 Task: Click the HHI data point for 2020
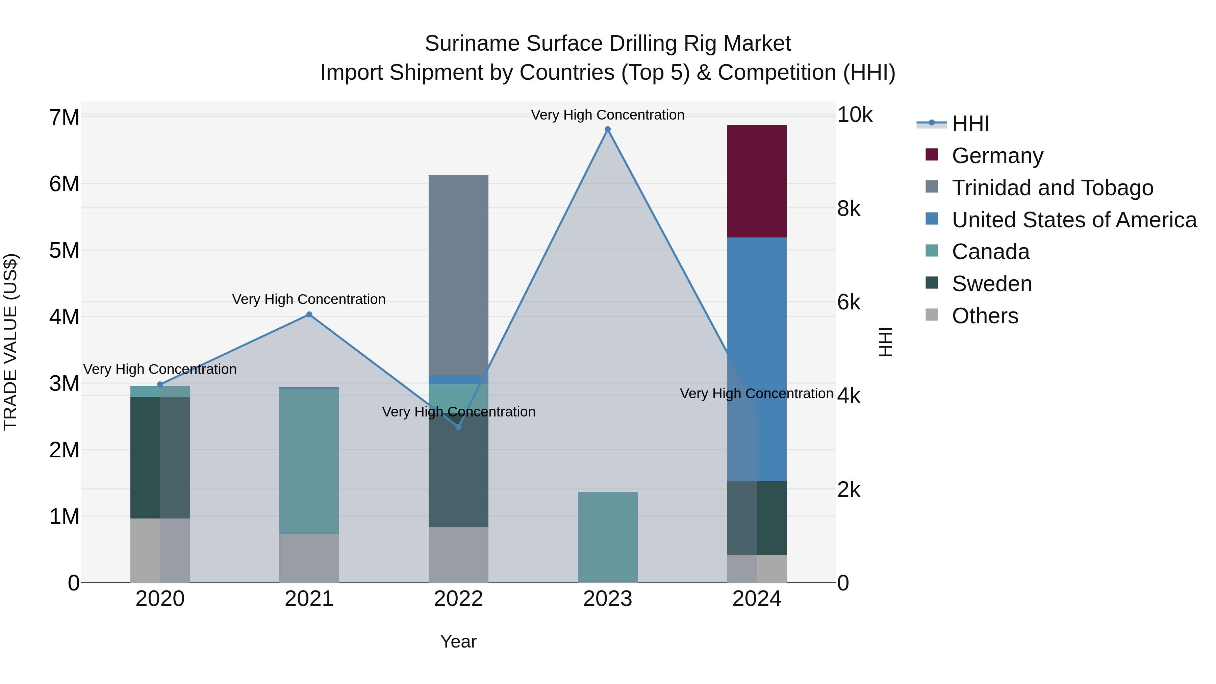click(160, 384)
